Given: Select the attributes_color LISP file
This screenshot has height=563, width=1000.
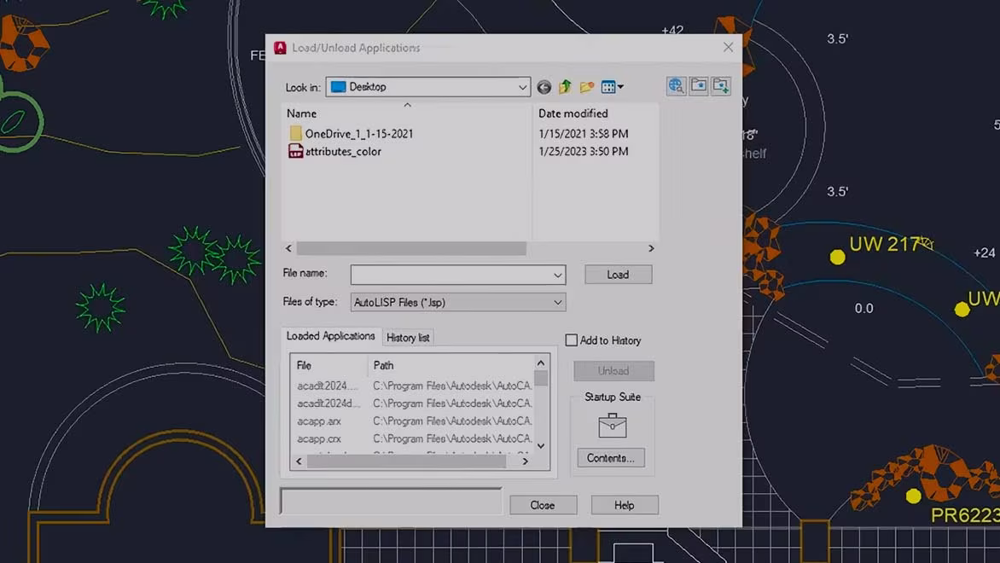Looking at the screenshot, I should [343, 152].
